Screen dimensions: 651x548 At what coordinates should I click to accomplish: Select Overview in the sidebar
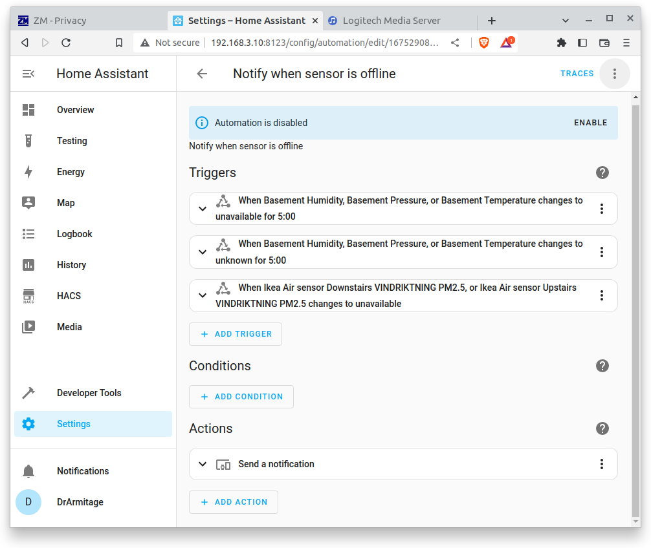coord(93,110)
